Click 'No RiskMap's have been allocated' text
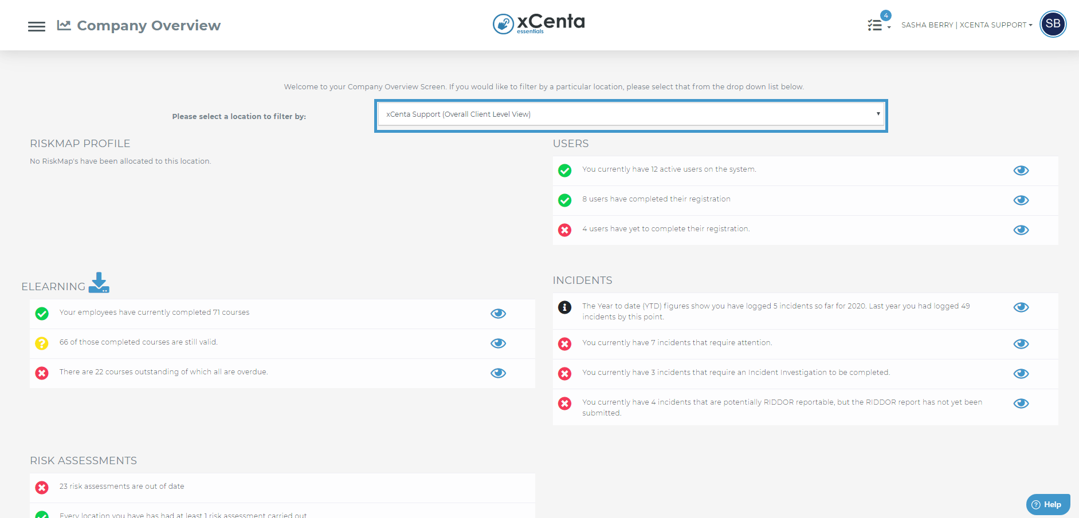Screen dimensions: 1079x518 120,161
